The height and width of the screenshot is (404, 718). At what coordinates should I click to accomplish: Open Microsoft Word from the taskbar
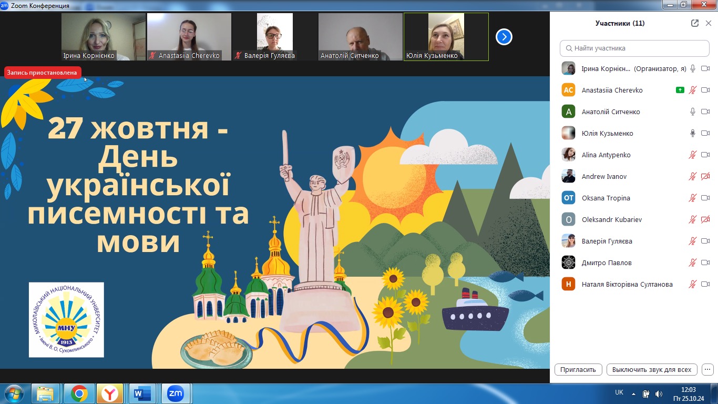[x=142, y=393]
